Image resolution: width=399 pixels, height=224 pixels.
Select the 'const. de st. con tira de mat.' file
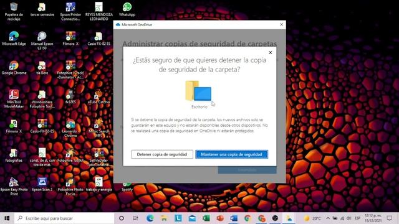coord(42,157)
